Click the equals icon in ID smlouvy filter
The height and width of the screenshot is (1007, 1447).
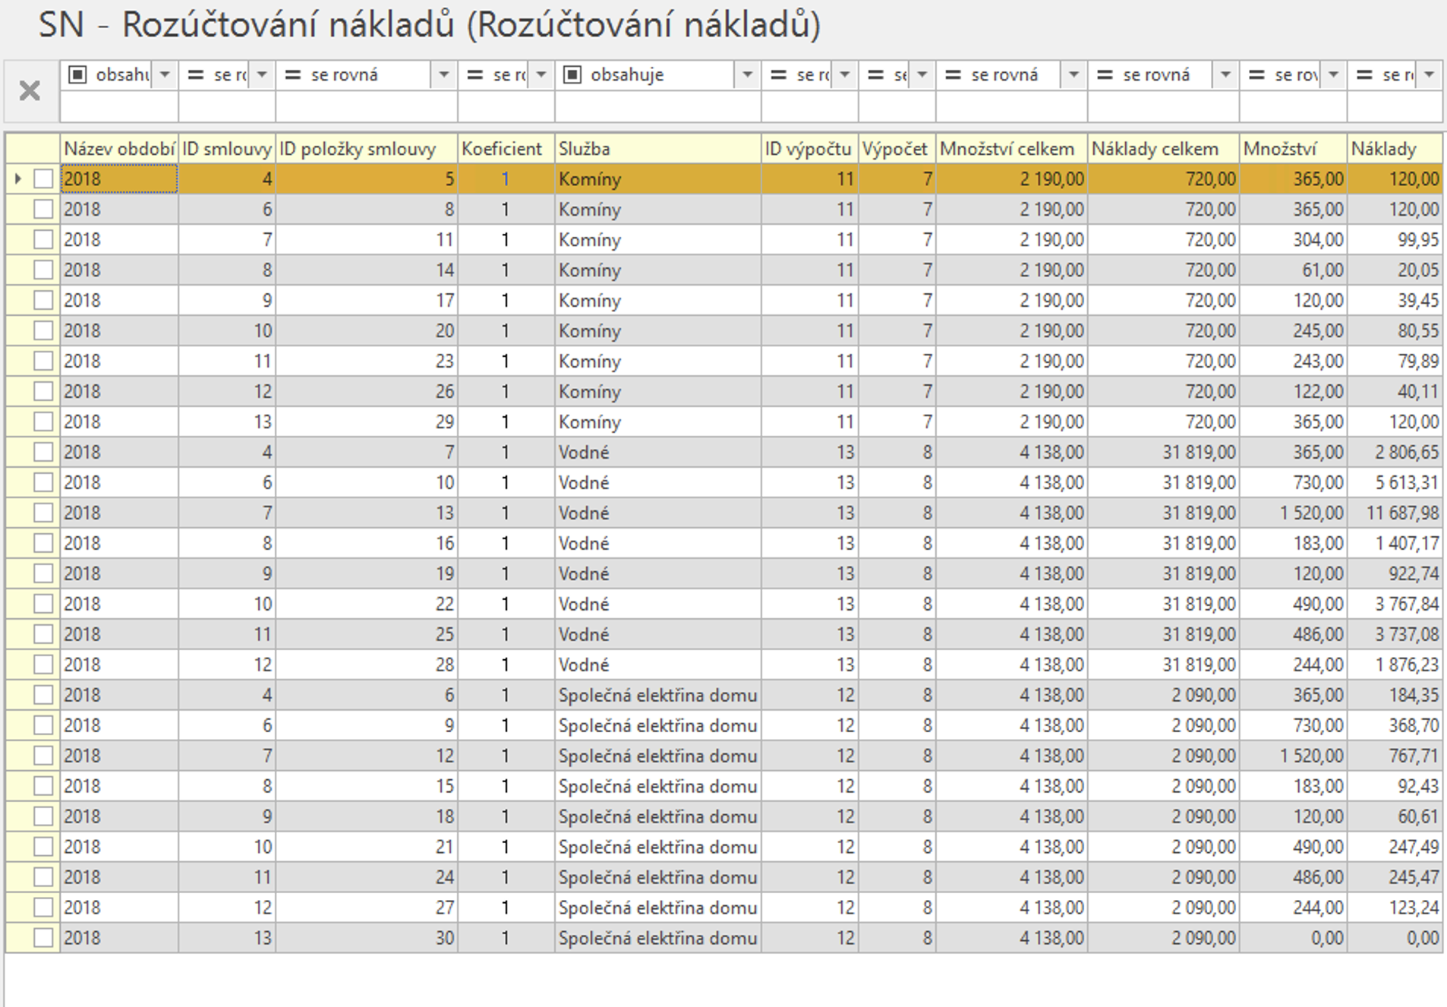pyautogui.click(x=196, y=74)
